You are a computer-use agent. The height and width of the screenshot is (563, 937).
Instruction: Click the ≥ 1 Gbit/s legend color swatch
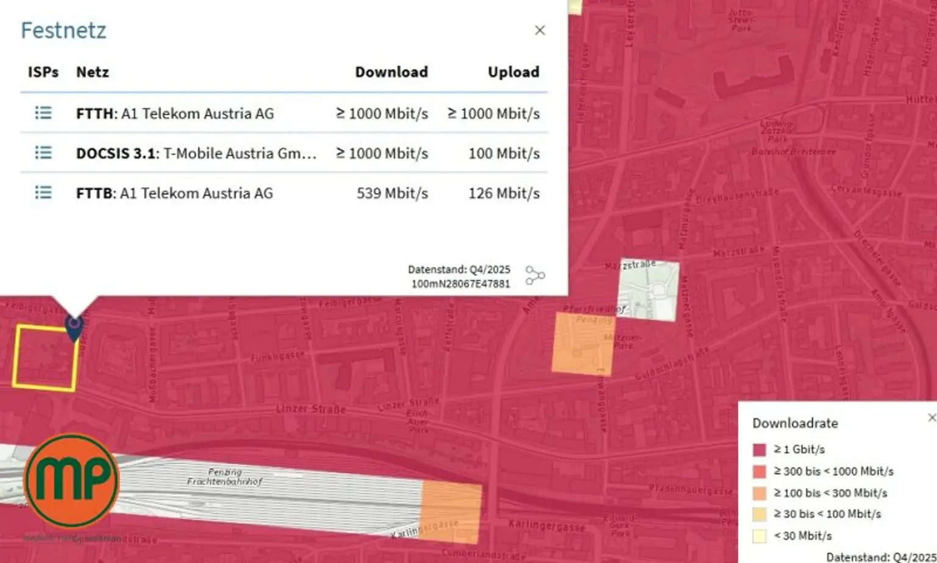point(759,450)
